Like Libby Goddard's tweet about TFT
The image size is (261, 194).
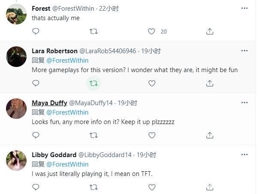point(152,187)
